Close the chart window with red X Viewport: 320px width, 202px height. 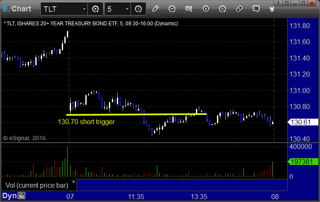312,3
